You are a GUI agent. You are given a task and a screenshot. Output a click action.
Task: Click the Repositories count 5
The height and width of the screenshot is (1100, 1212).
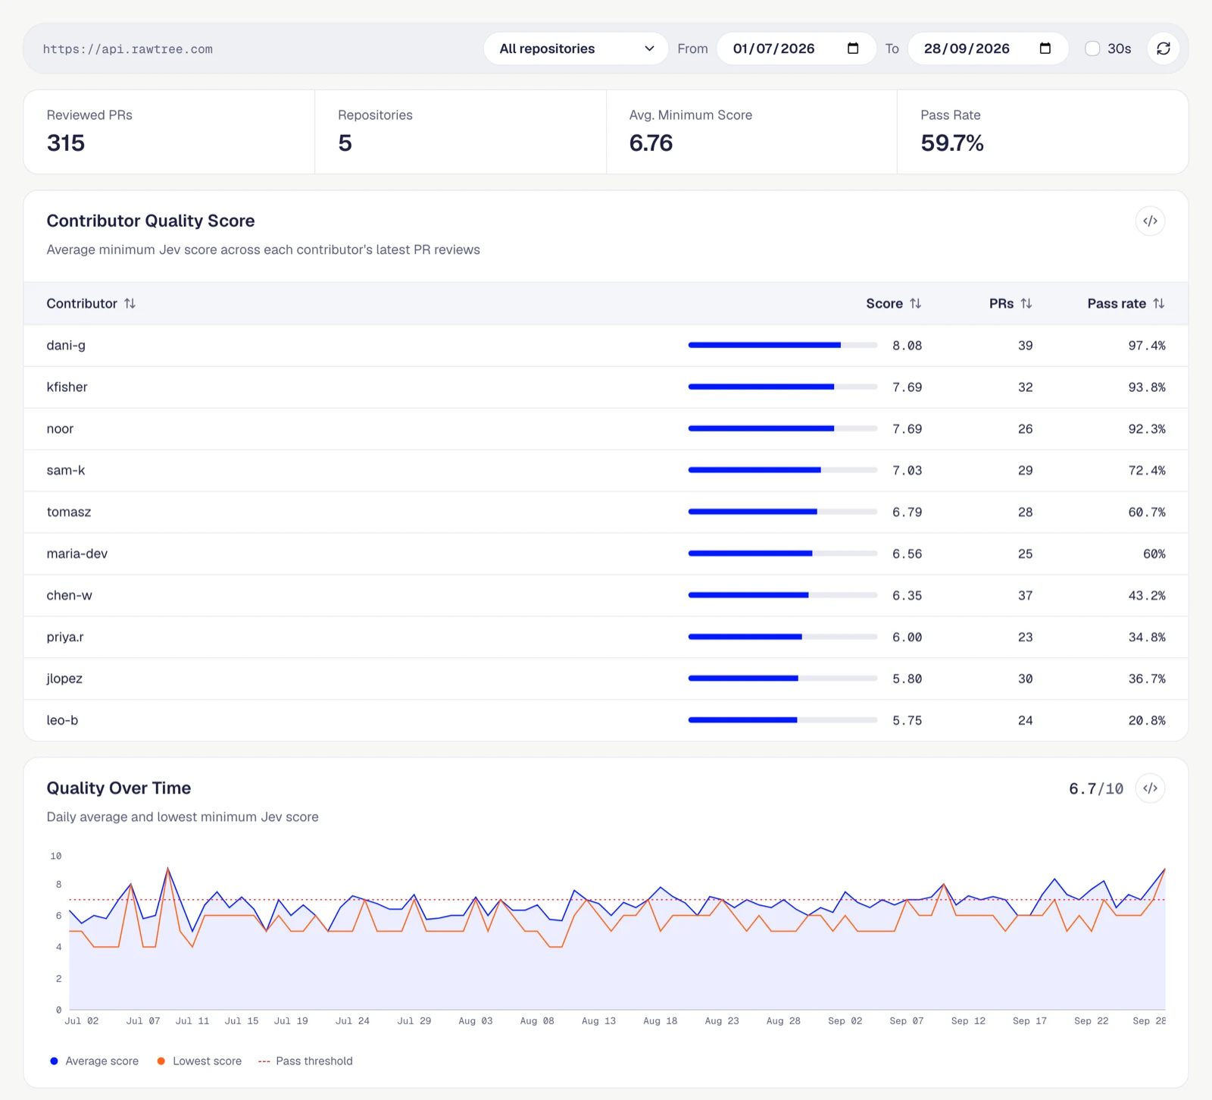pos(345,143)
